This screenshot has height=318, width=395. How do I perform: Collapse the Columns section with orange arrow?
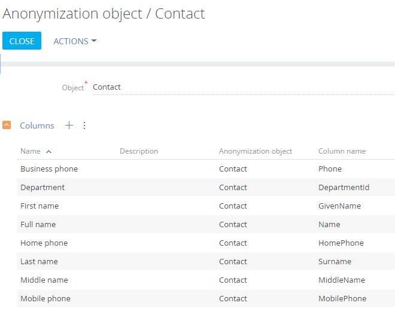7,125
